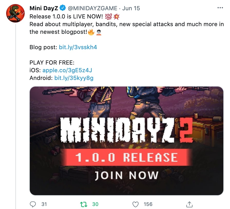The image size is (230, 209).
Task: Open blog post link bit.ly/3vsskh4
Action: point(78,47)
